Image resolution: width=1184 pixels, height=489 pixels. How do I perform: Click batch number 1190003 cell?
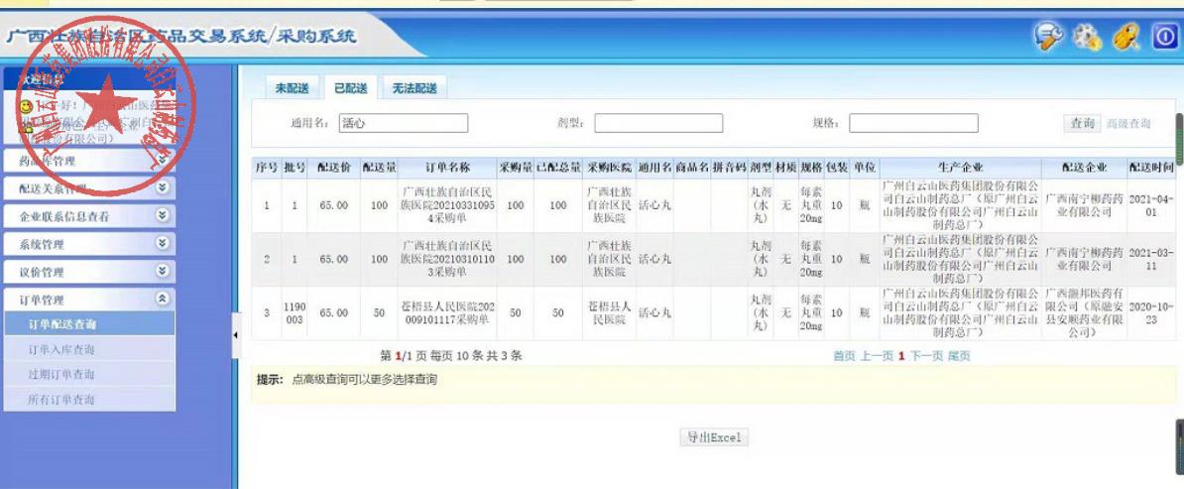click(295, 312)
